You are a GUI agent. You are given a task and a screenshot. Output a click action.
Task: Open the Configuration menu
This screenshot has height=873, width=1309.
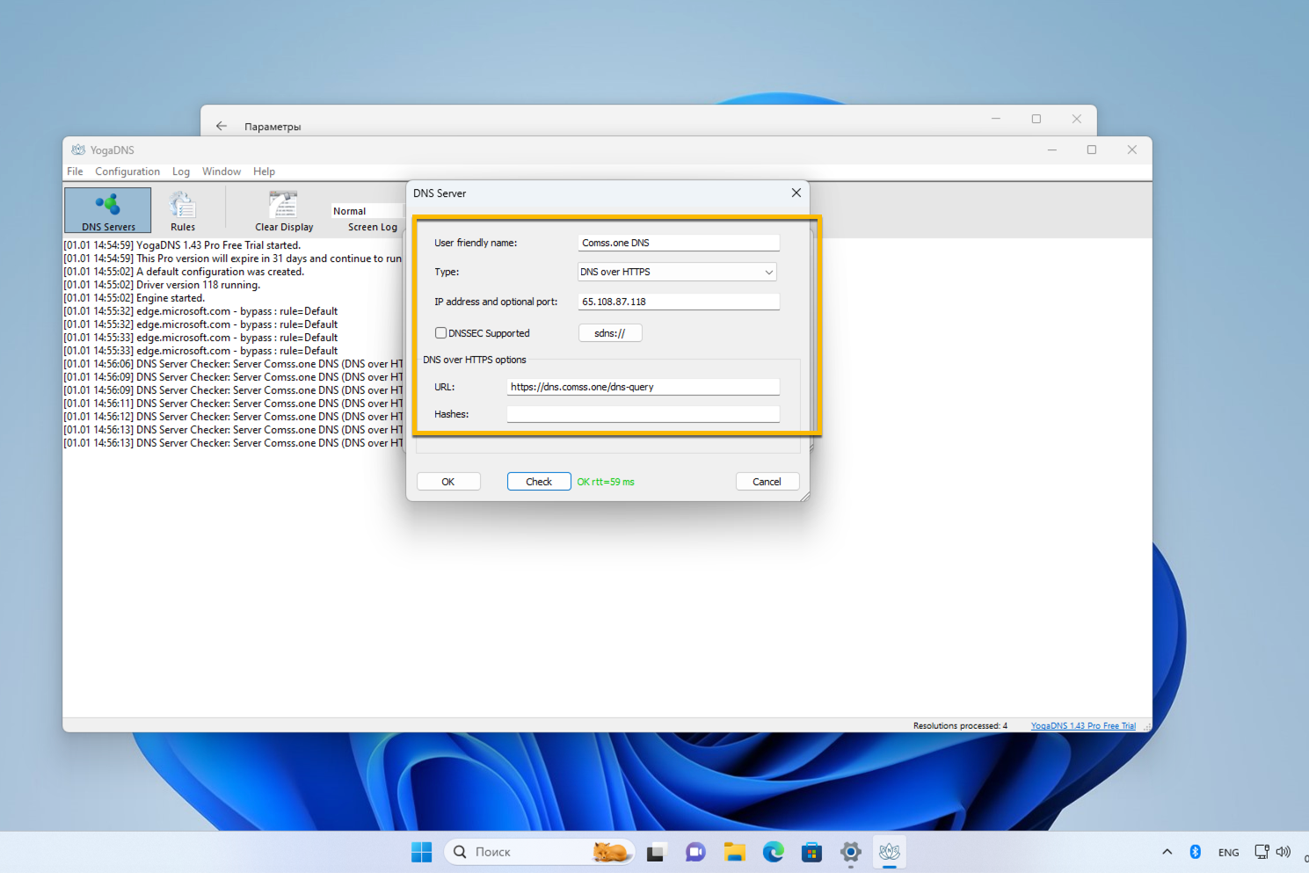127,171
